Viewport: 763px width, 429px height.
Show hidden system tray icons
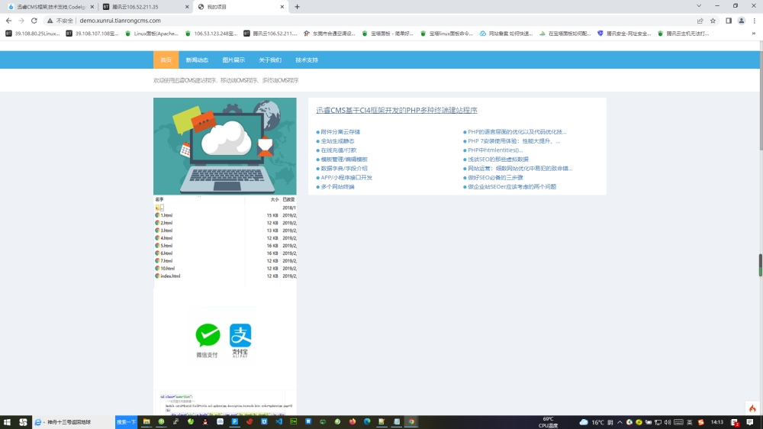point(620,422)
